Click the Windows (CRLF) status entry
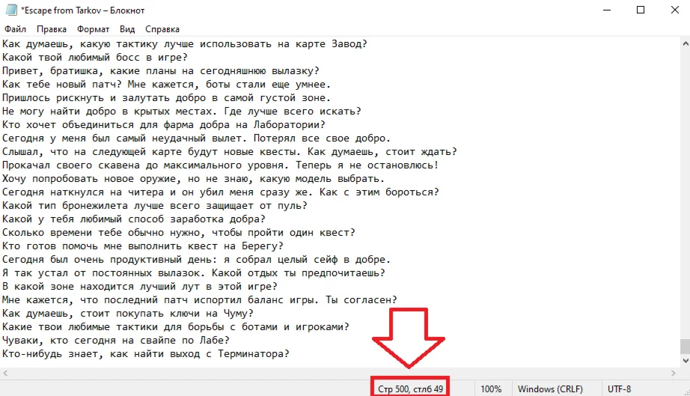This screenshot has width=690, height=396. [550, 389]
